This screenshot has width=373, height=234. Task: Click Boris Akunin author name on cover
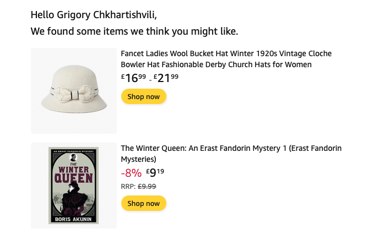[x=73, y=219]
